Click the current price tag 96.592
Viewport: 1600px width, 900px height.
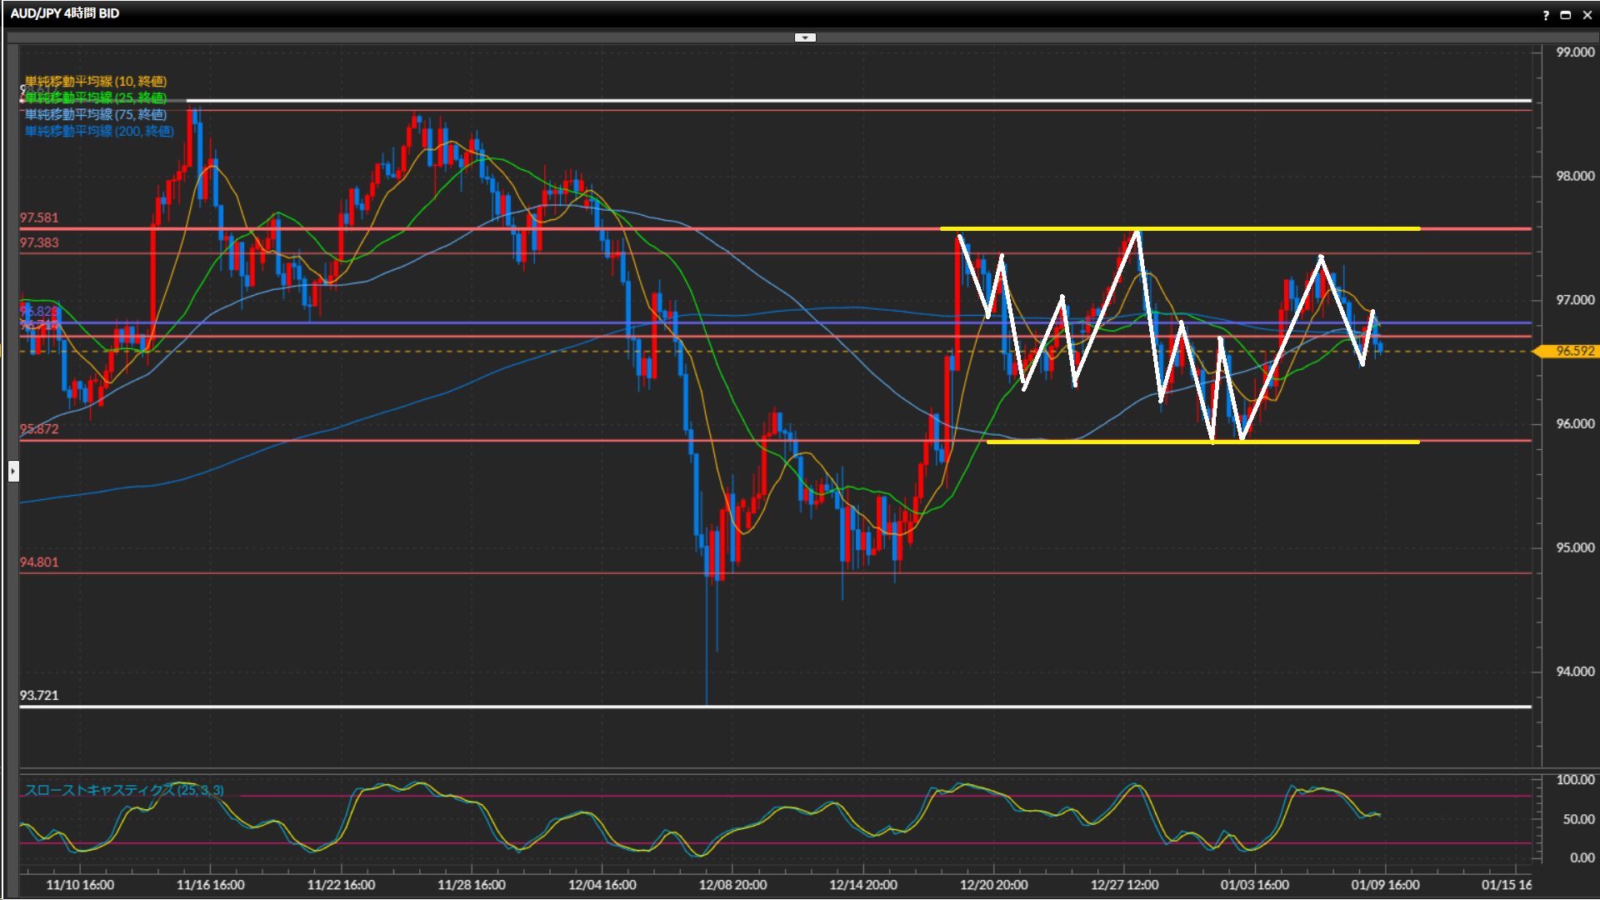(1572, 351)
